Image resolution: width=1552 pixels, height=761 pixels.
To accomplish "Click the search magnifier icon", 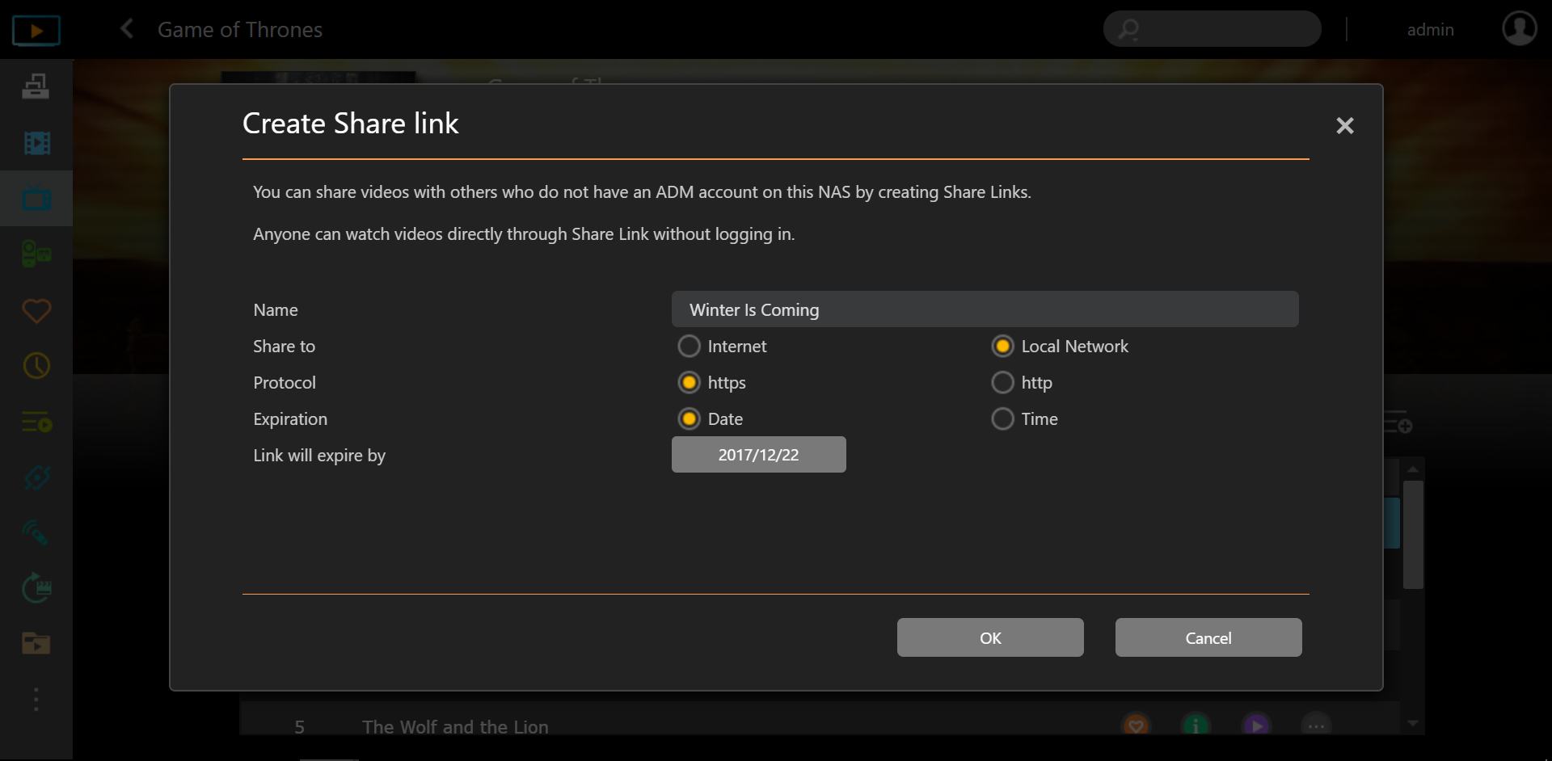I will coord(1128,30).
